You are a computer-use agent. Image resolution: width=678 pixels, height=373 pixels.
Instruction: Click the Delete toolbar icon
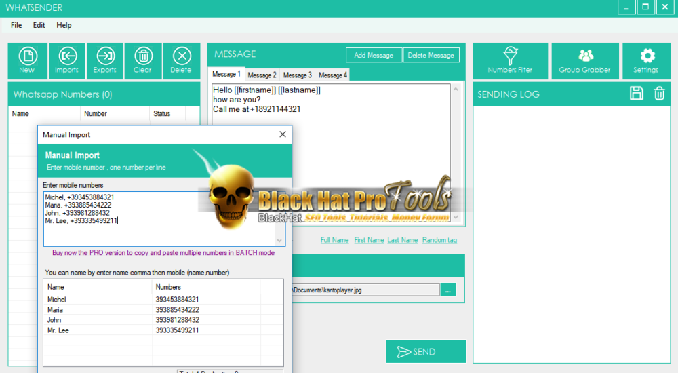pyautogui.click(x=181, y=61)
